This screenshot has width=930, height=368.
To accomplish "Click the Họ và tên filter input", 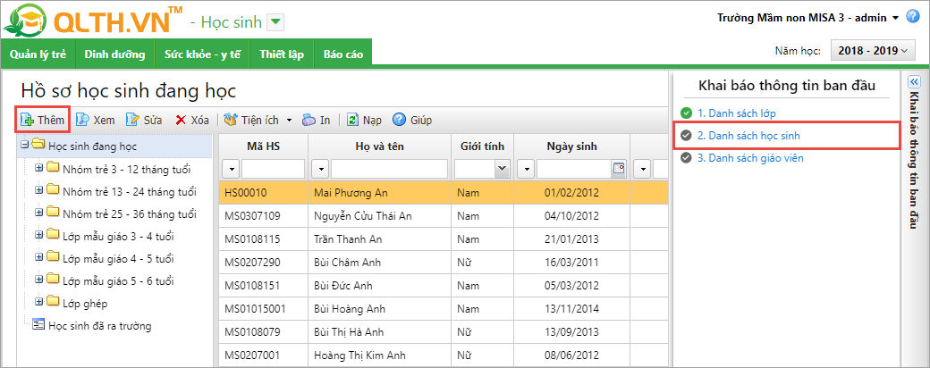I will point(389,169).
